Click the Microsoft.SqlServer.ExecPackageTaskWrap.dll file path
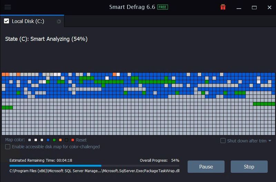276x182 pixels. [95, 171]
